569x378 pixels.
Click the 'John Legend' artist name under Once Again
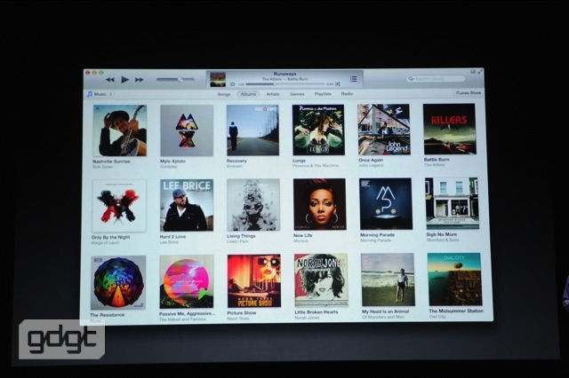click(x=370, y=165)
